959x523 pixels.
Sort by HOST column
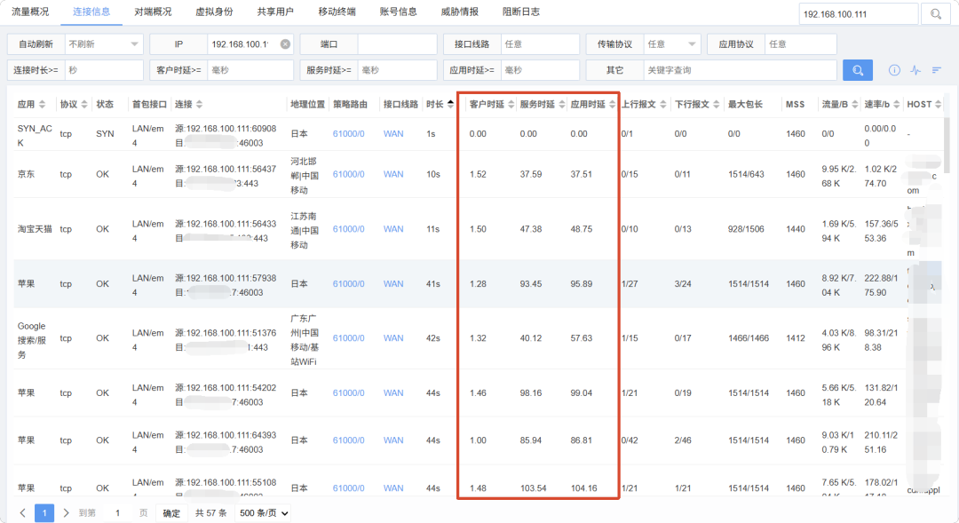point(939,105)
